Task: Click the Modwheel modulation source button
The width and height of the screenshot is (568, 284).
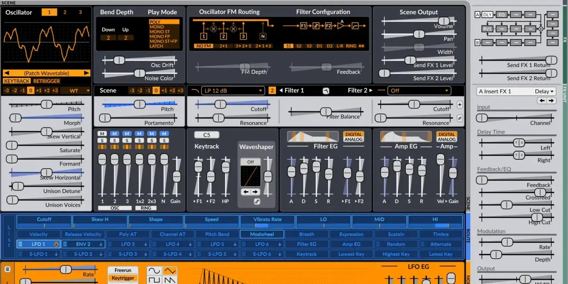Action: 262,234
